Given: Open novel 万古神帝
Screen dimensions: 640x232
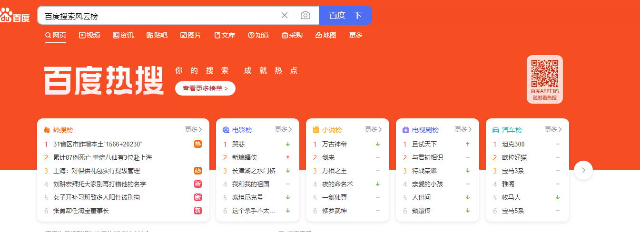Looking at the screenshot, I should (x=335, y=144).
